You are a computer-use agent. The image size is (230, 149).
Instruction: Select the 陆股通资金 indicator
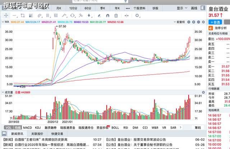[x=68, y=128]
